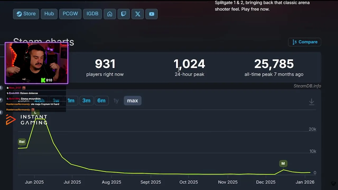Click chat message 'ale maja Copium lvl hard'
Image resolution: width=338 pixels, height=190 pixels.
tap(45, 104)
